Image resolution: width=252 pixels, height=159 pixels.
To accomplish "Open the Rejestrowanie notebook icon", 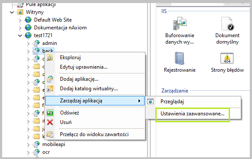I will (179, 58).
